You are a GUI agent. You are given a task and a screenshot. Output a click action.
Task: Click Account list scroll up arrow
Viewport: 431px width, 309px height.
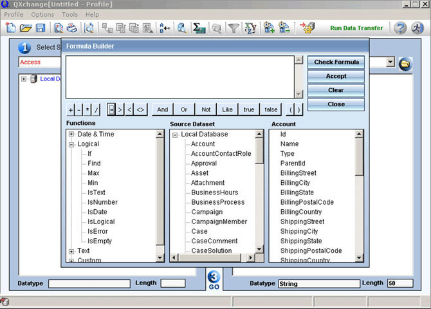pos(359,134)
